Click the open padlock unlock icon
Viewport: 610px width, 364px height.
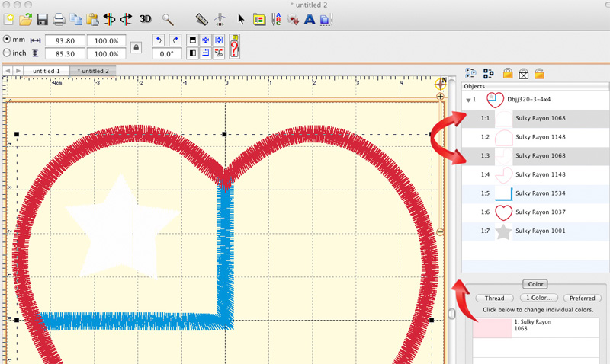(539, 73)
